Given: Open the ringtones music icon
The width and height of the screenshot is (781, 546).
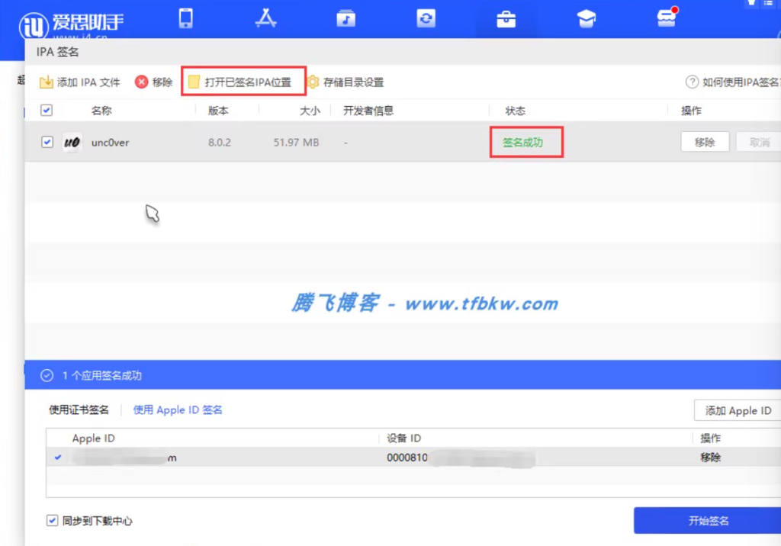Looking at the screenshot, I should pyautogui.click(x=346, y=18).
